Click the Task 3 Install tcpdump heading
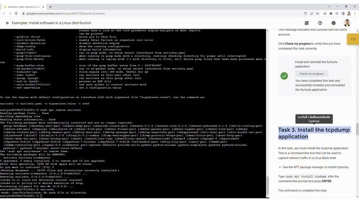 pyautogui.click(x=314, y=133)
